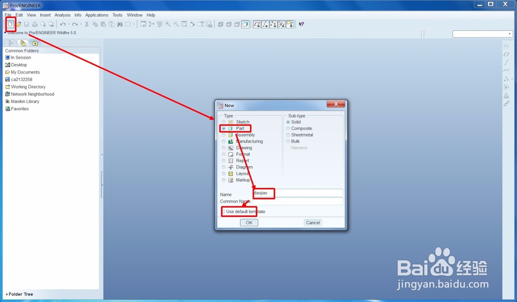Image resolution: width=517 pixels, height=302 pixels.
Task: Click the context-sensitive Help pointer icon
Action: click(x=301, y=24)
